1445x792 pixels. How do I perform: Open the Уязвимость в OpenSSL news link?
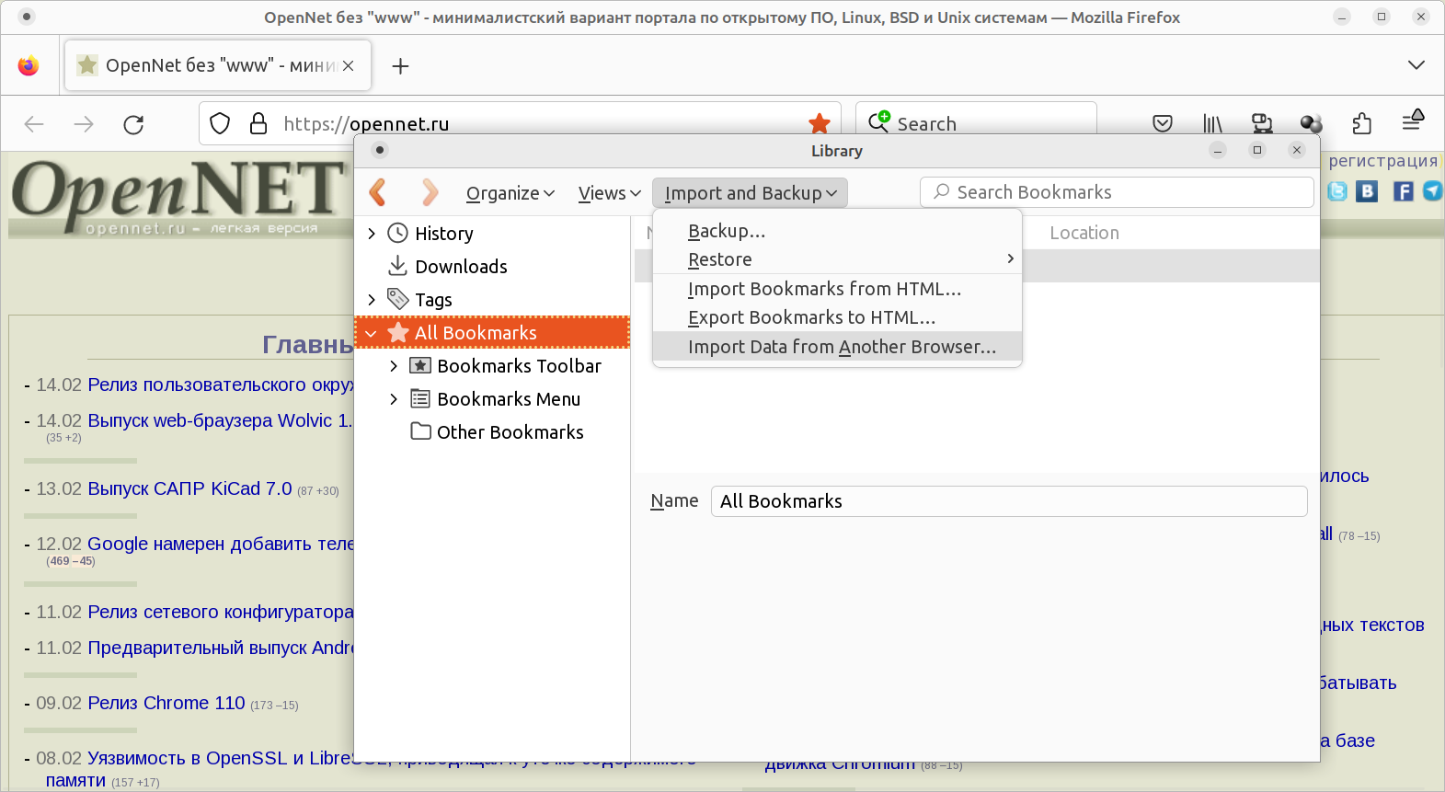(221, 759)
